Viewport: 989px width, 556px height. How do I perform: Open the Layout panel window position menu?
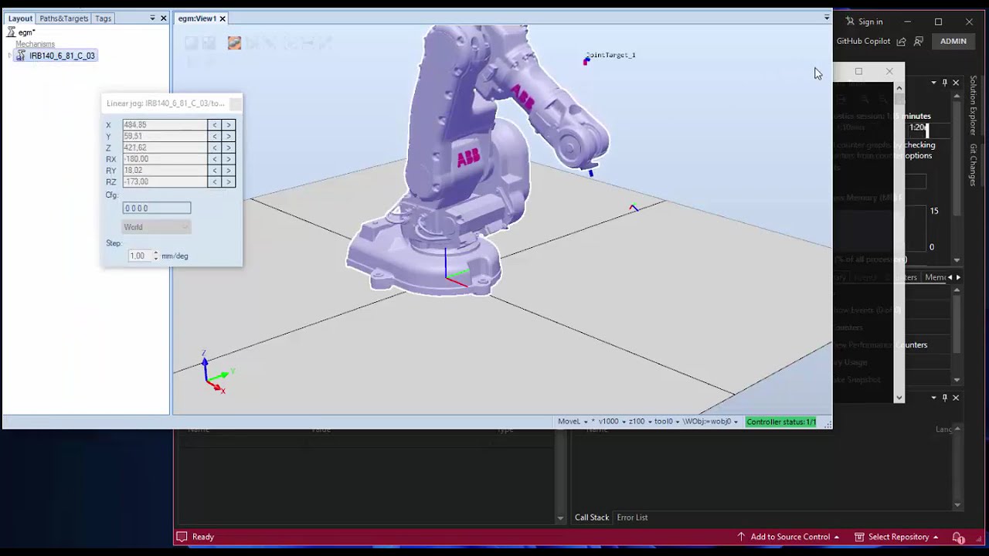coord(152,19)
